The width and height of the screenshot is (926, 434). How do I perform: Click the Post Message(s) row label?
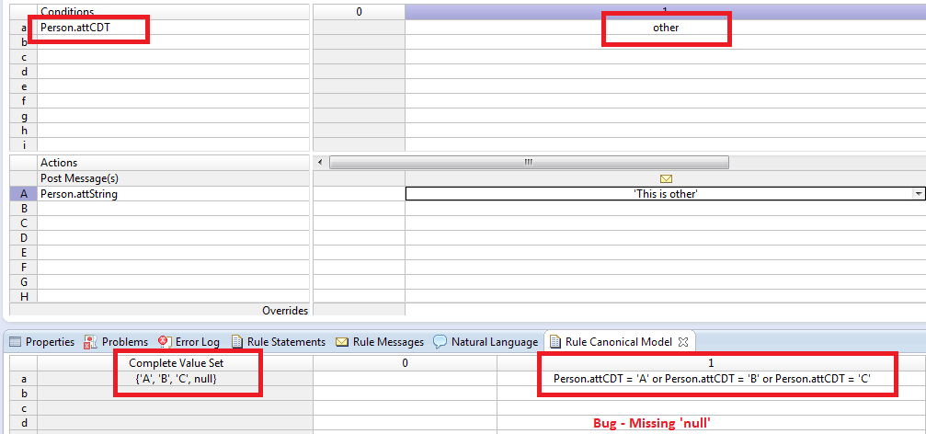173,178
